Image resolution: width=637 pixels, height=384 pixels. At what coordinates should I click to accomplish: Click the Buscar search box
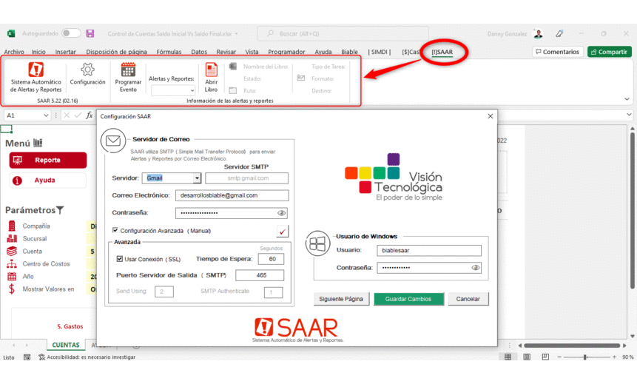pos(343,34)
